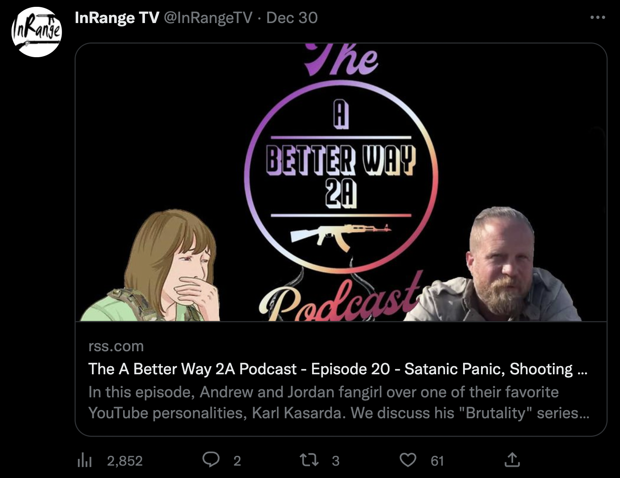Screen dimensions: 620x478
Task: View analytics via the bar chart icon
Action: [84, 461]
